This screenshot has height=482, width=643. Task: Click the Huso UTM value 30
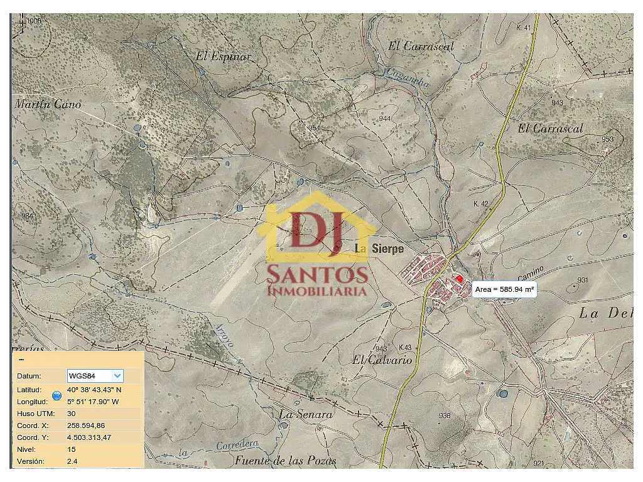point(72,414)
